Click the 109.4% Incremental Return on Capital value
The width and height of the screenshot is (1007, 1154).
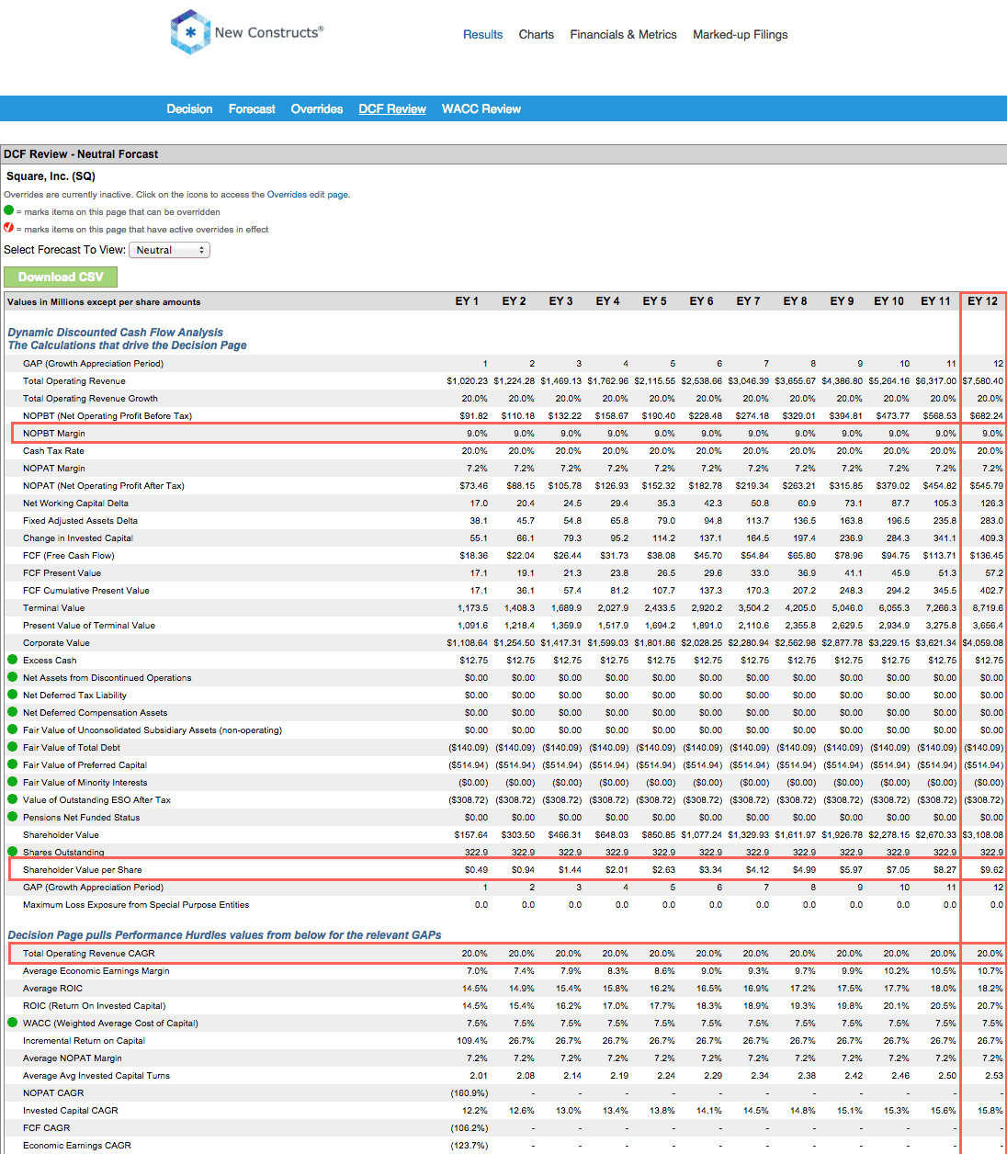[x=472, y=1041]
